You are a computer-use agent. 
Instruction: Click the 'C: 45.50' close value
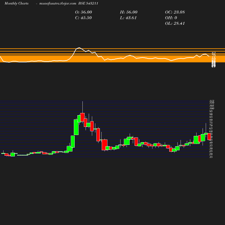[83, 18]
